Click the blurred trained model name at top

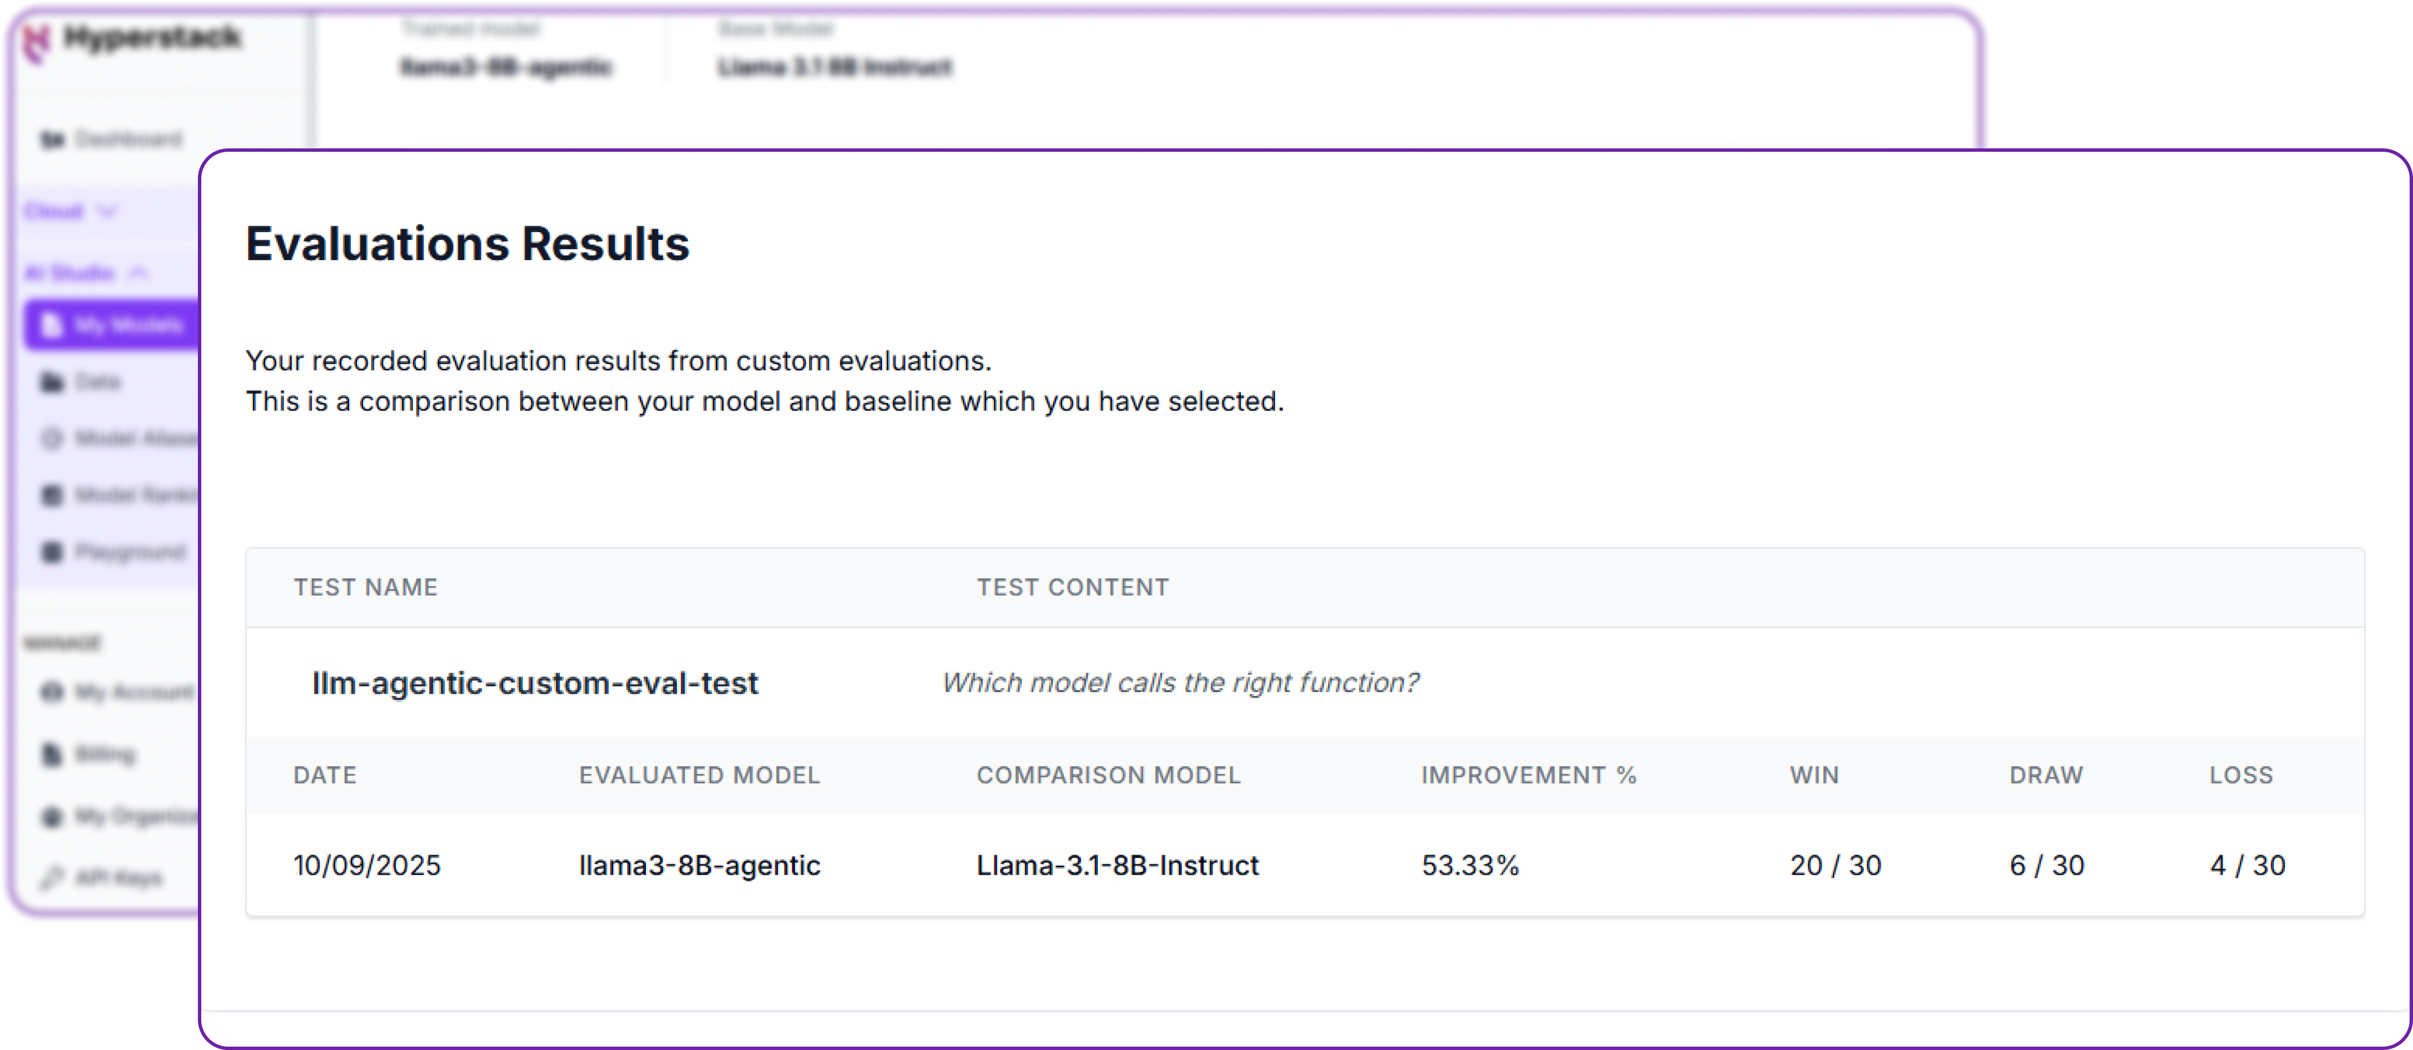(x=506, y=67)
